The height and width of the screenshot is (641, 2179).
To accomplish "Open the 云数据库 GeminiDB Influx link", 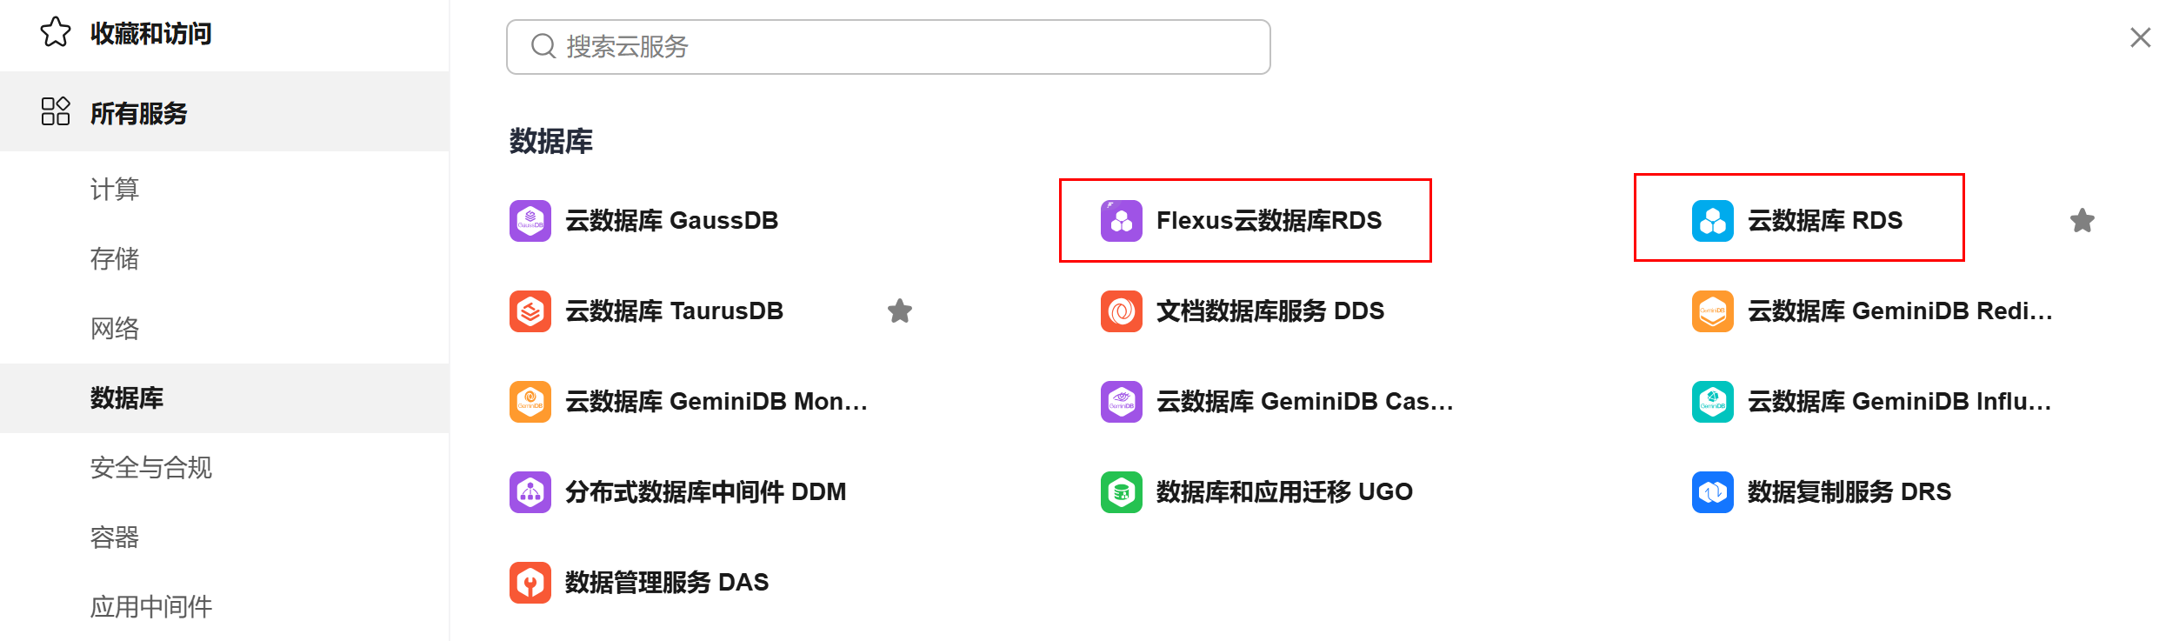I will [1899, 402].
